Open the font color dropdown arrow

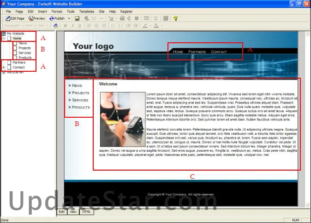coord(162,26)
